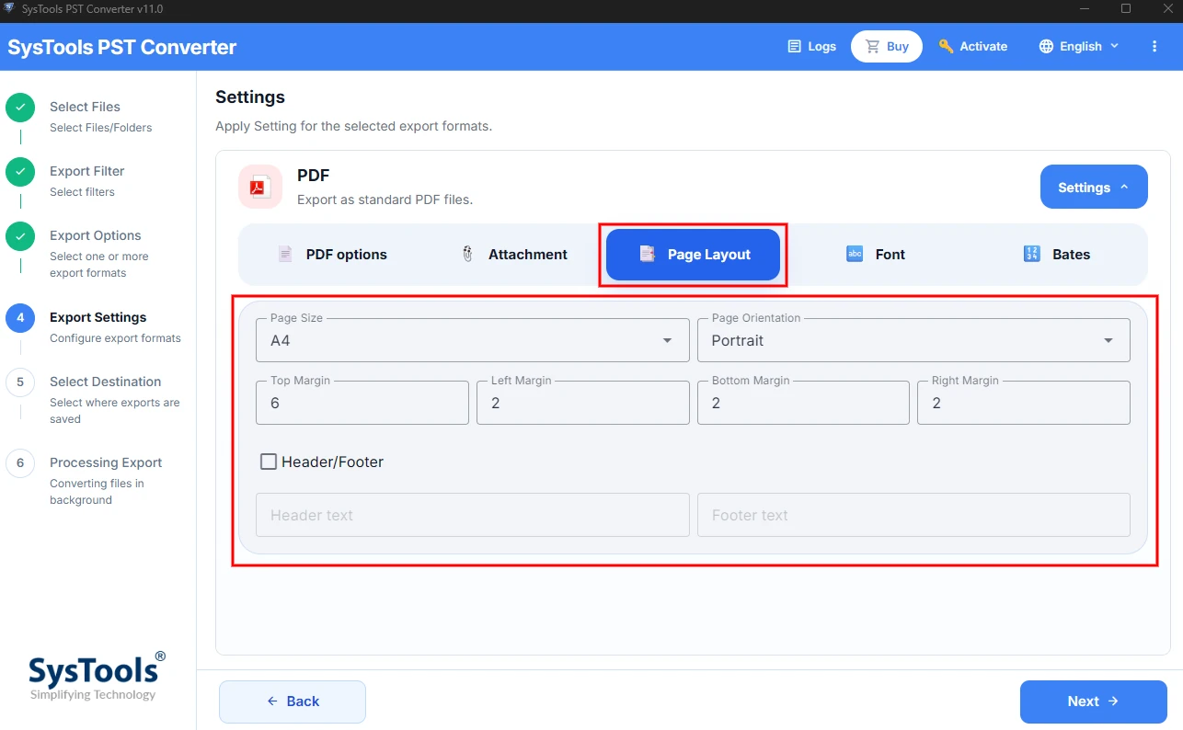1183x730 pixels.
Task: Click the step 4 Export Settings circle
Action: tap(20, 318)
